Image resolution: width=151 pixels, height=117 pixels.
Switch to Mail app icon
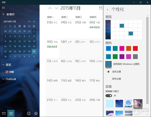(x=4, y=113)
